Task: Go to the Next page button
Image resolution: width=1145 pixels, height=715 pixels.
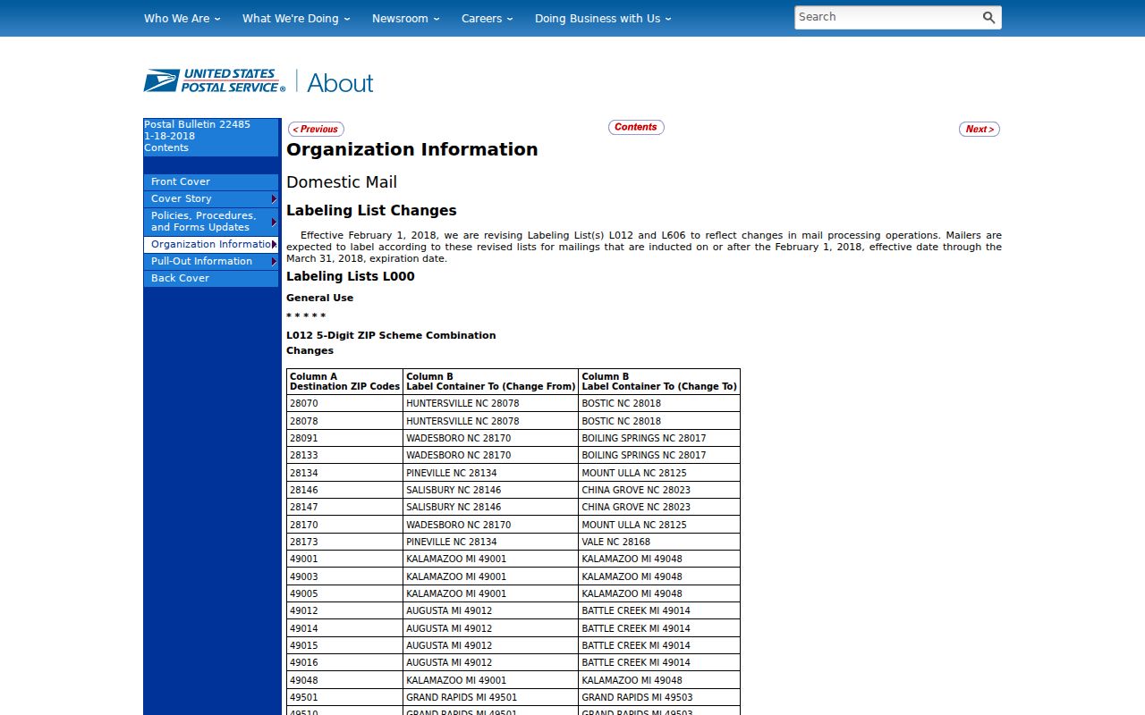Action: point(980,130)
